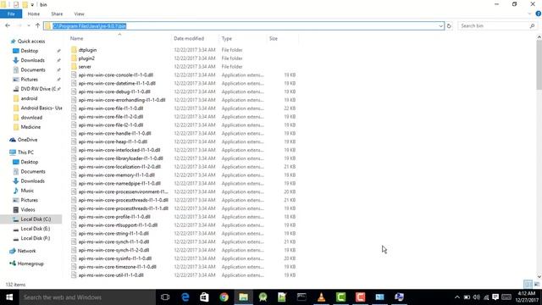Screen dimensions: 542x305
Task: Click the address bar path field
Action: 244,26
